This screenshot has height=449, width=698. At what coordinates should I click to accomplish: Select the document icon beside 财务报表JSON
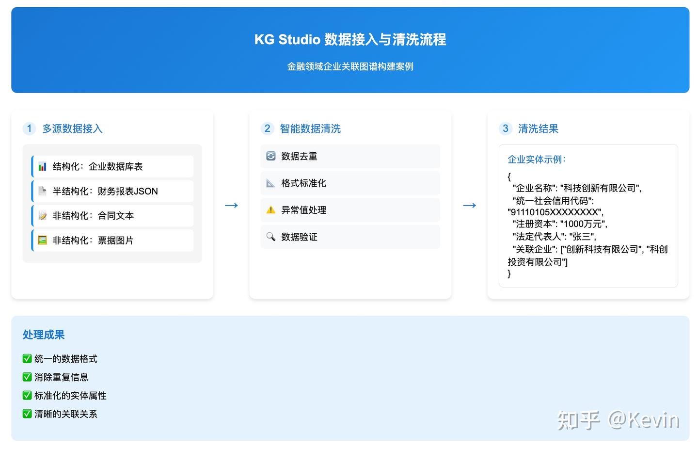(x=42, y=191)
